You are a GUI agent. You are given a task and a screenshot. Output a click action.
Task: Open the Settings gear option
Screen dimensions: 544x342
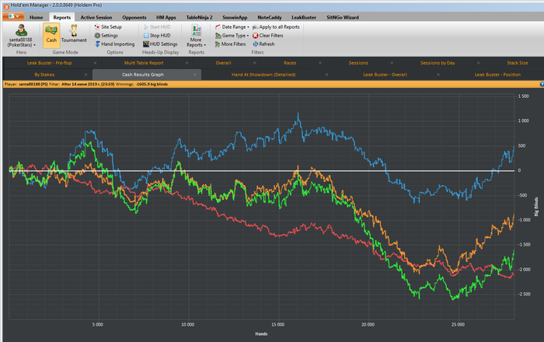click(x=106, y=36)
